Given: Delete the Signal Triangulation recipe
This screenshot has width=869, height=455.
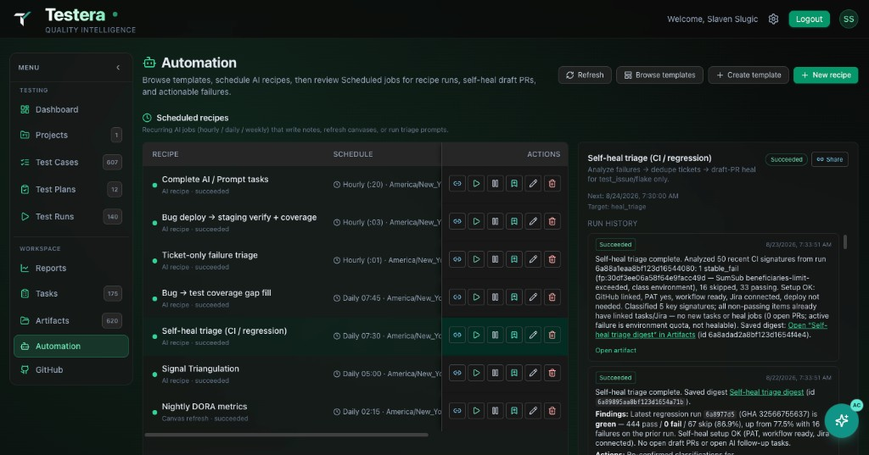Looking at the screenshot, I should tap(552, 373).
